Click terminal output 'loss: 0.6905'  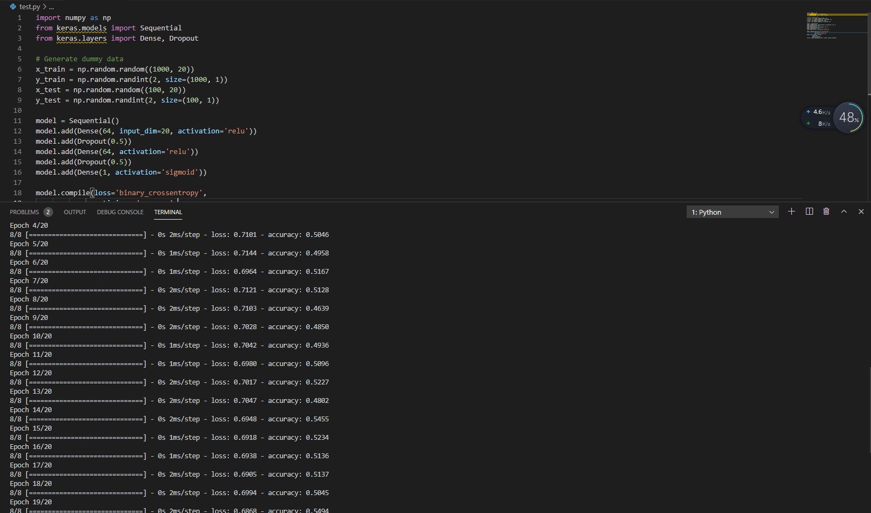(x=234, y=474)
